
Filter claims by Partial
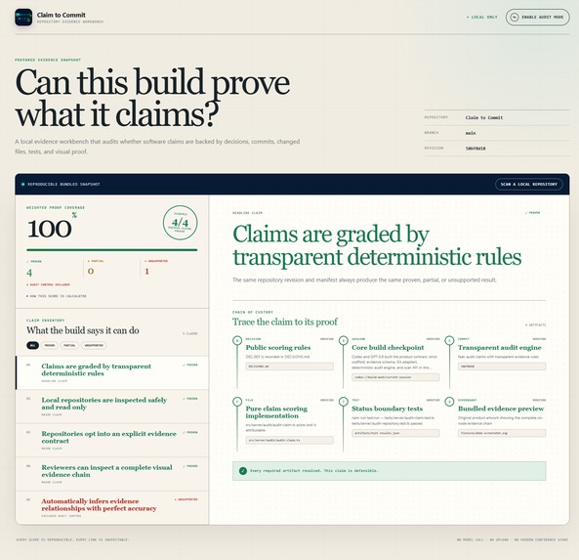pos(69,345)
